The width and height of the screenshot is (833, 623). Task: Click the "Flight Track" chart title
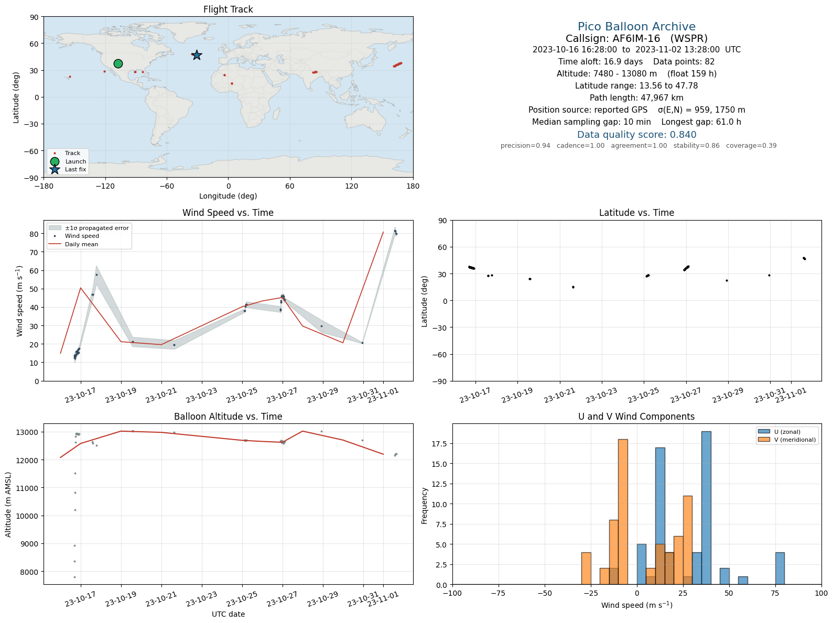pyautogui.click(x=228, y=9)
